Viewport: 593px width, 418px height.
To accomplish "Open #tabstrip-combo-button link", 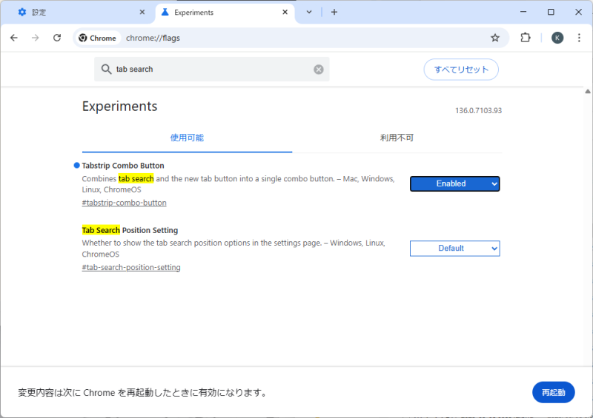I will [x=124, y=203].
